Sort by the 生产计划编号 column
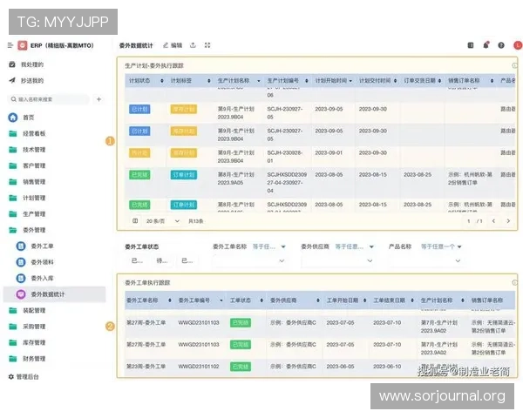Viewport: 523px width, 418px height. pyautogui.click(x=307, y=81)
